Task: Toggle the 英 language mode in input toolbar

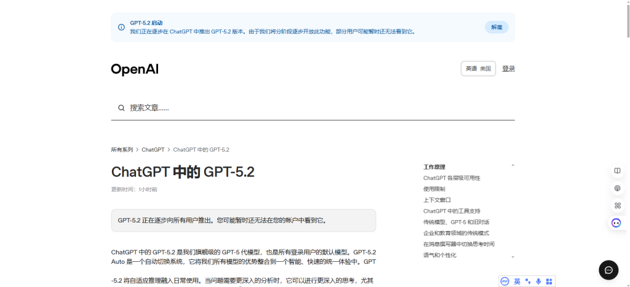Action: click(517, 281)
